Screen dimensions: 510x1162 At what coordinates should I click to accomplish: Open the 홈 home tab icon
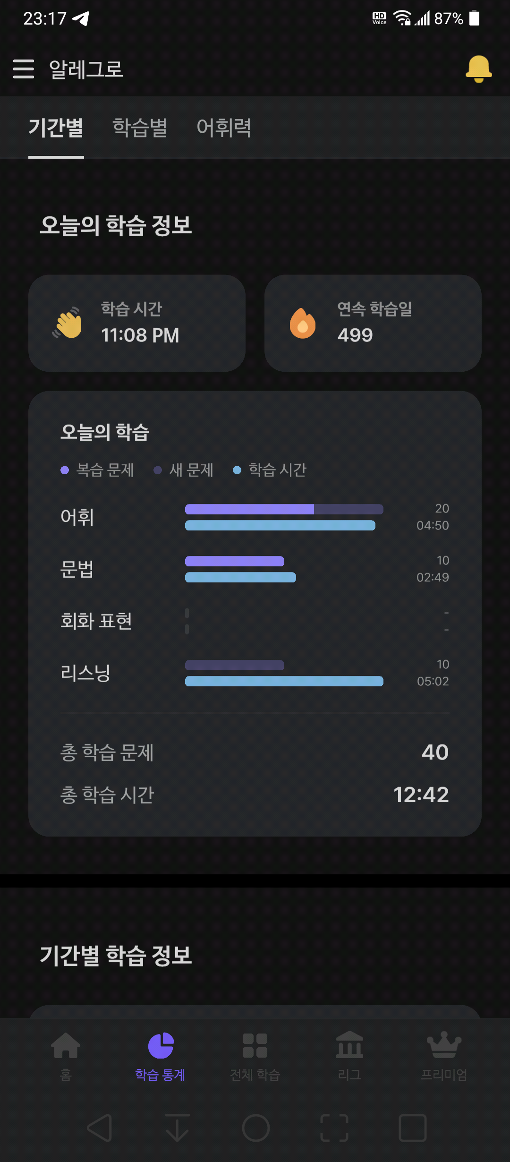(66, 1045)
